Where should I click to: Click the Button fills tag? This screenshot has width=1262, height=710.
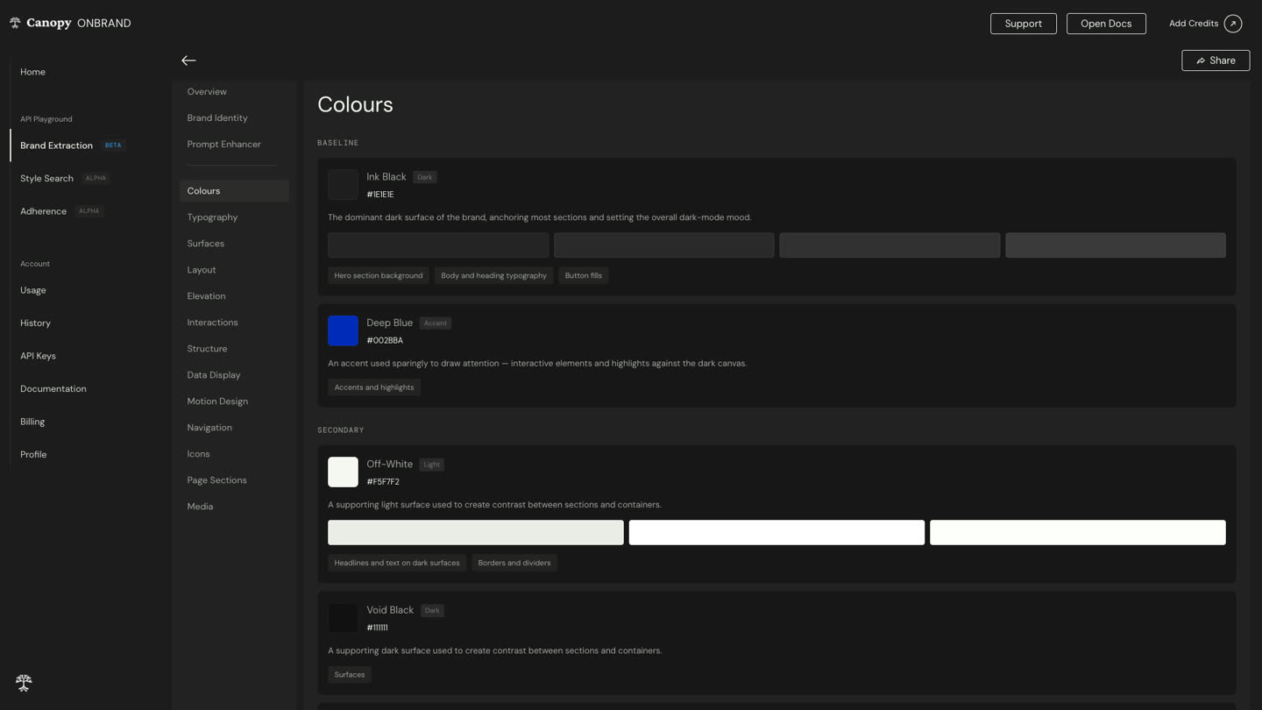[x=584, y=275]
